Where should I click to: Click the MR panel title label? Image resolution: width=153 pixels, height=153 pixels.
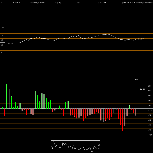pyautogui.click(x=136, y=80)
